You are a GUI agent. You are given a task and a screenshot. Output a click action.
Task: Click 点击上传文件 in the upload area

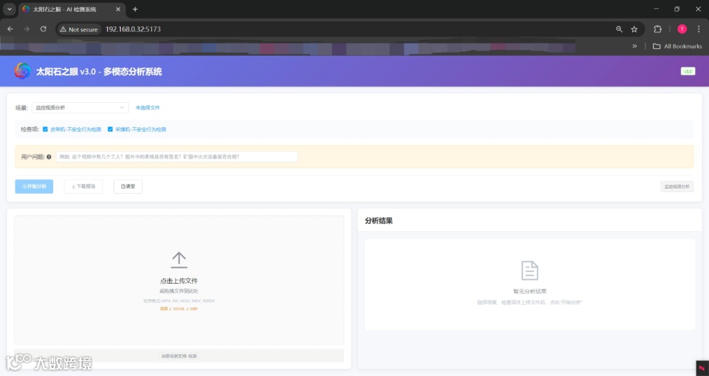pos(179,281)
